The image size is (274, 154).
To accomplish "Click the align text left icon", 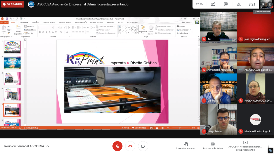I will (x=73, y=32).
